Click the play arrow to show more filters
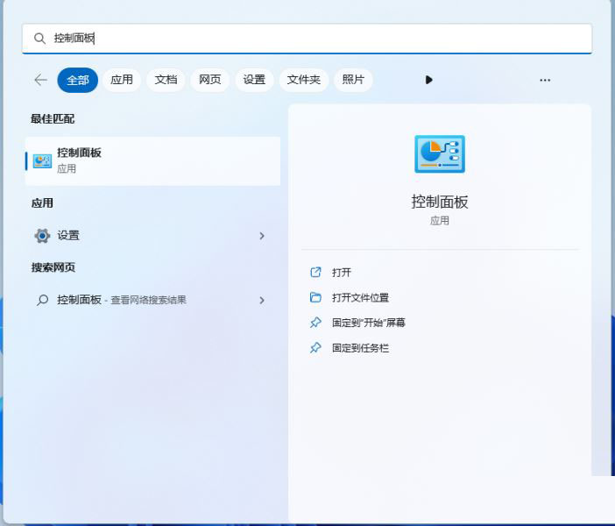This screenshot has width=615, height=526. tap(428, 80)
